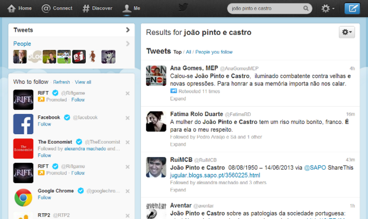Open the Aventar profile name
Screen dimensions: 368x219
[181, 205]
